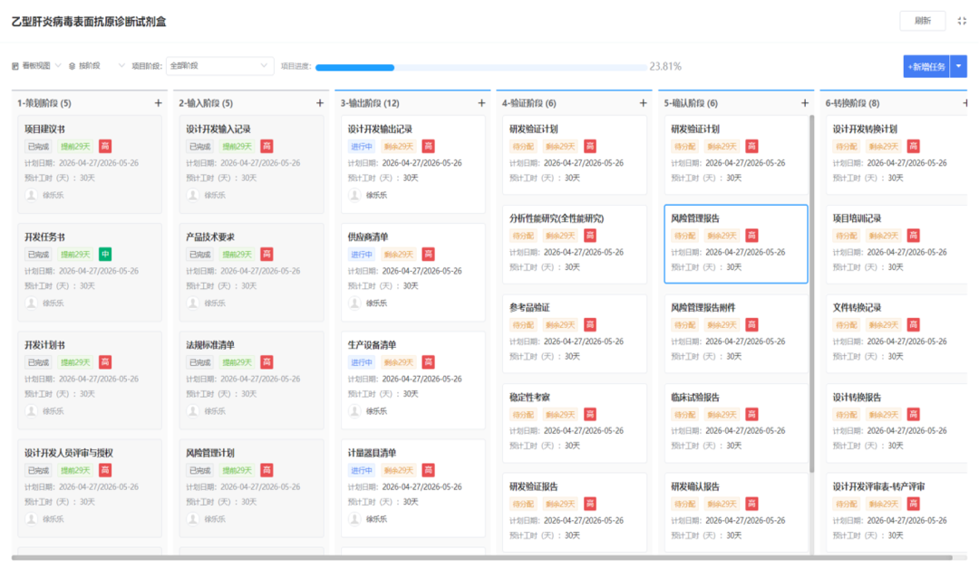979x568 pixels.
Task: Click the 项目进度 progress bar
Action: tap(480, 67)
